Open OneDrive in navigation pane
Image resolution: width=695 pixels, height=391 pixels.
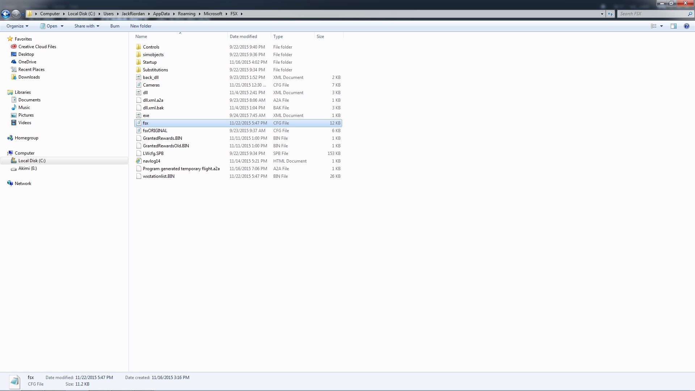click(27, 62)
